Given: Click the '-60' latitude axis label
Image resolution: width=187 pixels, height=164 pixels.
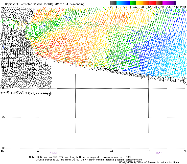Looking at the screenshot, I should click(2, 148).
